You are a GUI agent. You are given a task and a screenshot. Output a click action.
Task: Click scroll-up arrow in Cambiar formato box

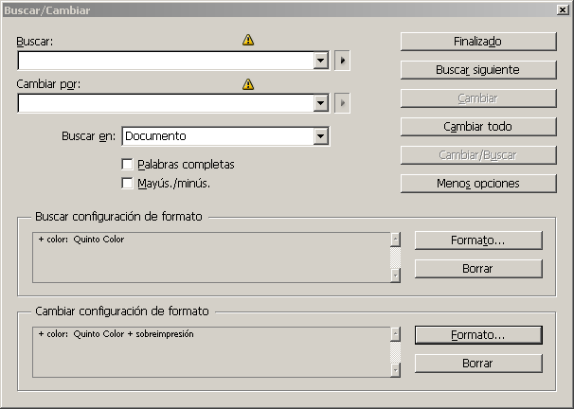[395, 334]
